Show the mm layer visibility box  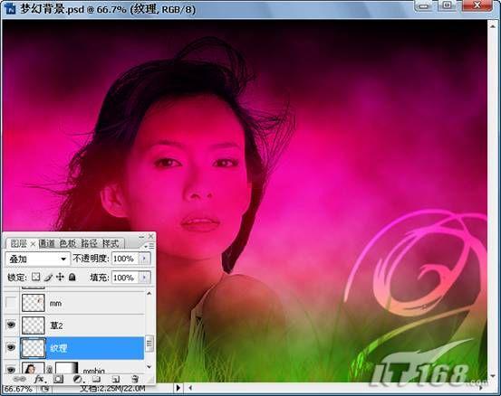pos(11,303)
